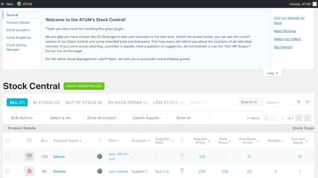Check the Beanie row checkbox
This screenshot has width=318, height=178.
click(x=8, y=171)
